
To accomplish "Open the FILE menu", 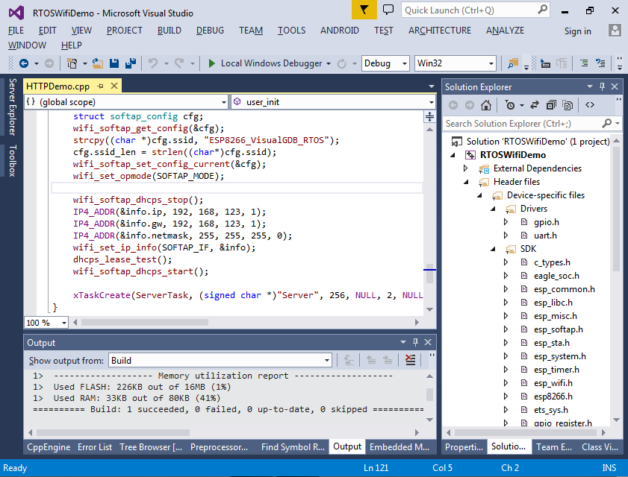I will pyautogui.click(x=16, y=31).
